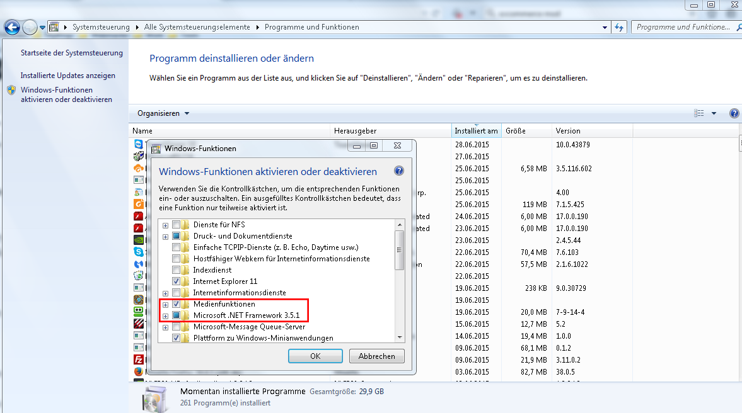Viewport: 742px width, 413px height.
Task: Click the features list scrollbar thumb
Action: click(x=400, y=250)
